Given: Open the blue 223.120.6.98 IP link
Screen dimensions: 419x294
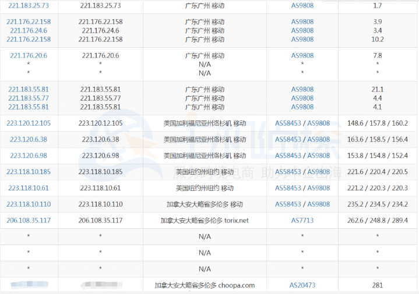Looking at the screenshot, I should 29,155.
